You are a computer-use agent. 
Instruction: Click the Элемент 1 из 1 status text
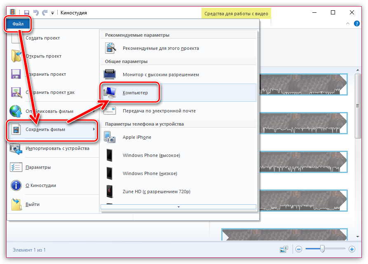29,250
